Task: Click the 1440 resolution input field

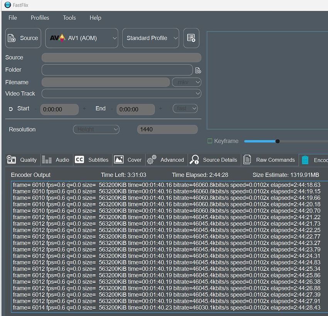Action: 167,129
